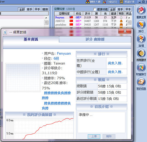The height and width of the screenshot is (142, 147).
Task: Select player guozhibao in the list
Action: [x=61, y=25]
